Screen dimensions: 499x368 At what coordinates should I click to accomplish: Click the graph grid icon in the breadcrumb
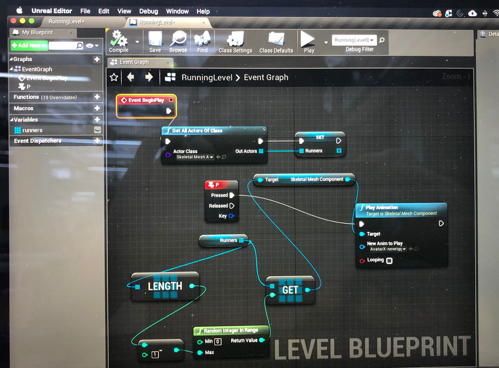click(170, 77)
